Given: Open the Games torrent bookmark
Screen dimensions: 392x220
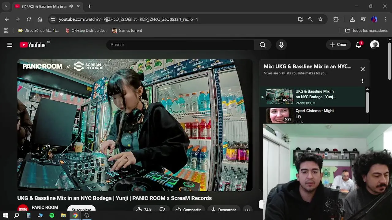Looking at the screenshot, I should click(127, 31).
